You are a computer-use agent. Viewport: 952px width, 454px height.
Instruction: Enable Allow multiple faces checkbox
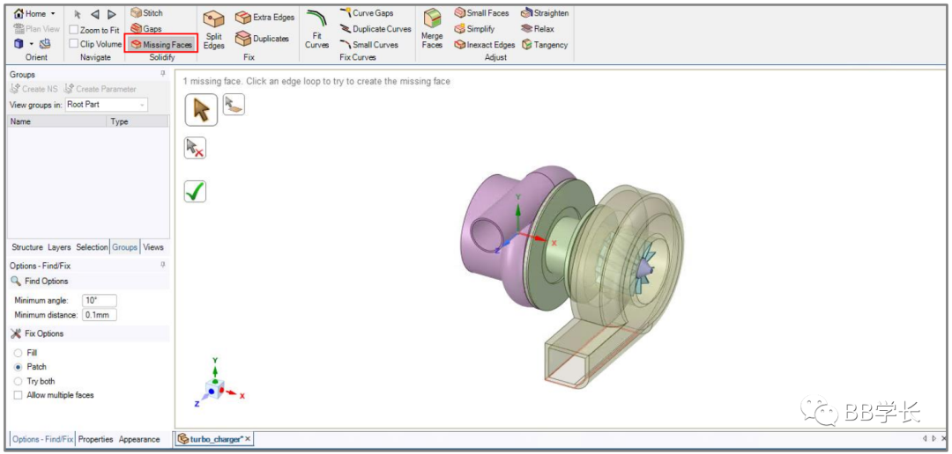point(18,395)
